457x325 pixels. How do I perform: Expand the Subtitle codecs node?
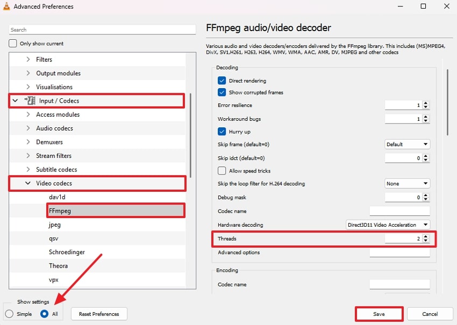click(28, 169)
